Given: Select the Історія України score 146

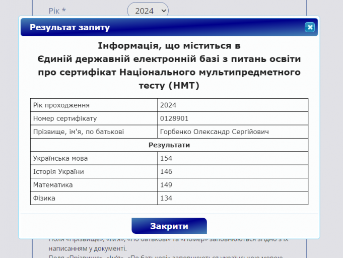Looking at the screenshot, I should [166, 171].
